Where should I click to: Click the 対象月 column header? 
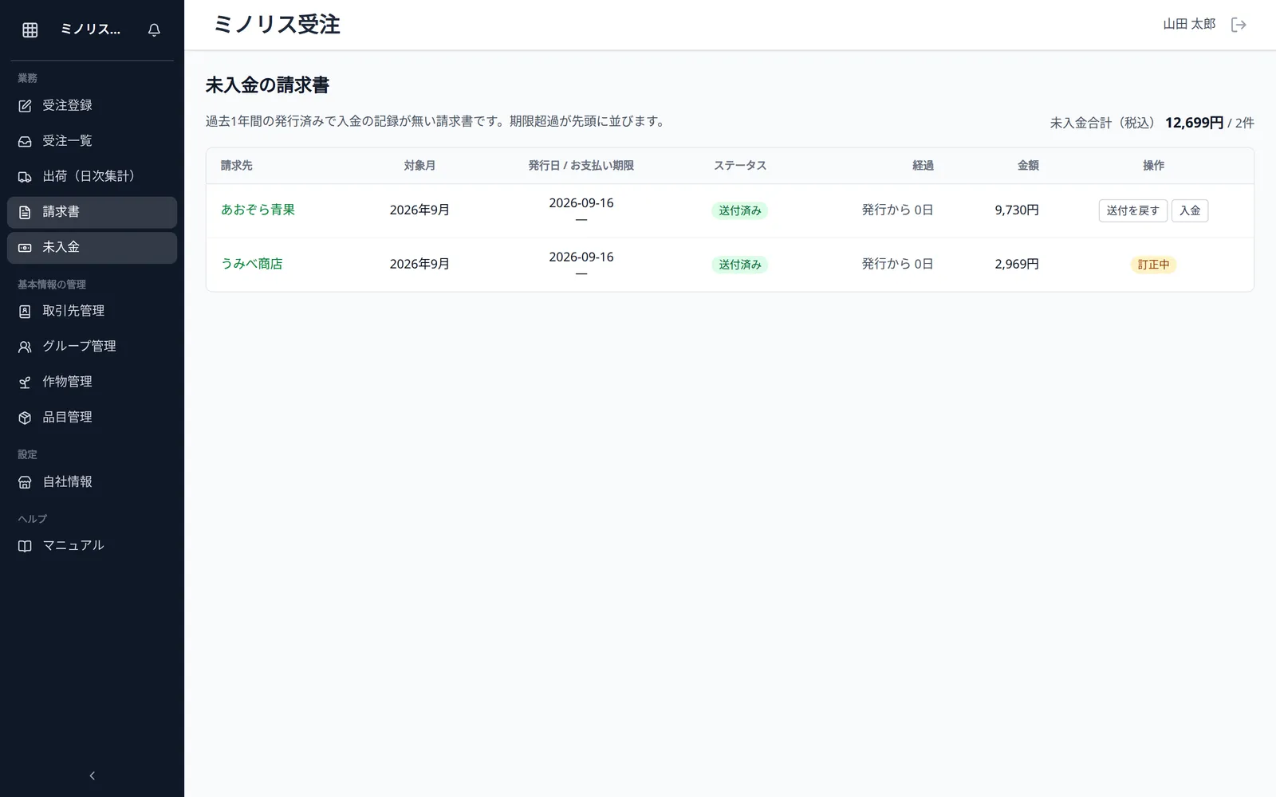click(x=419, y=166)
